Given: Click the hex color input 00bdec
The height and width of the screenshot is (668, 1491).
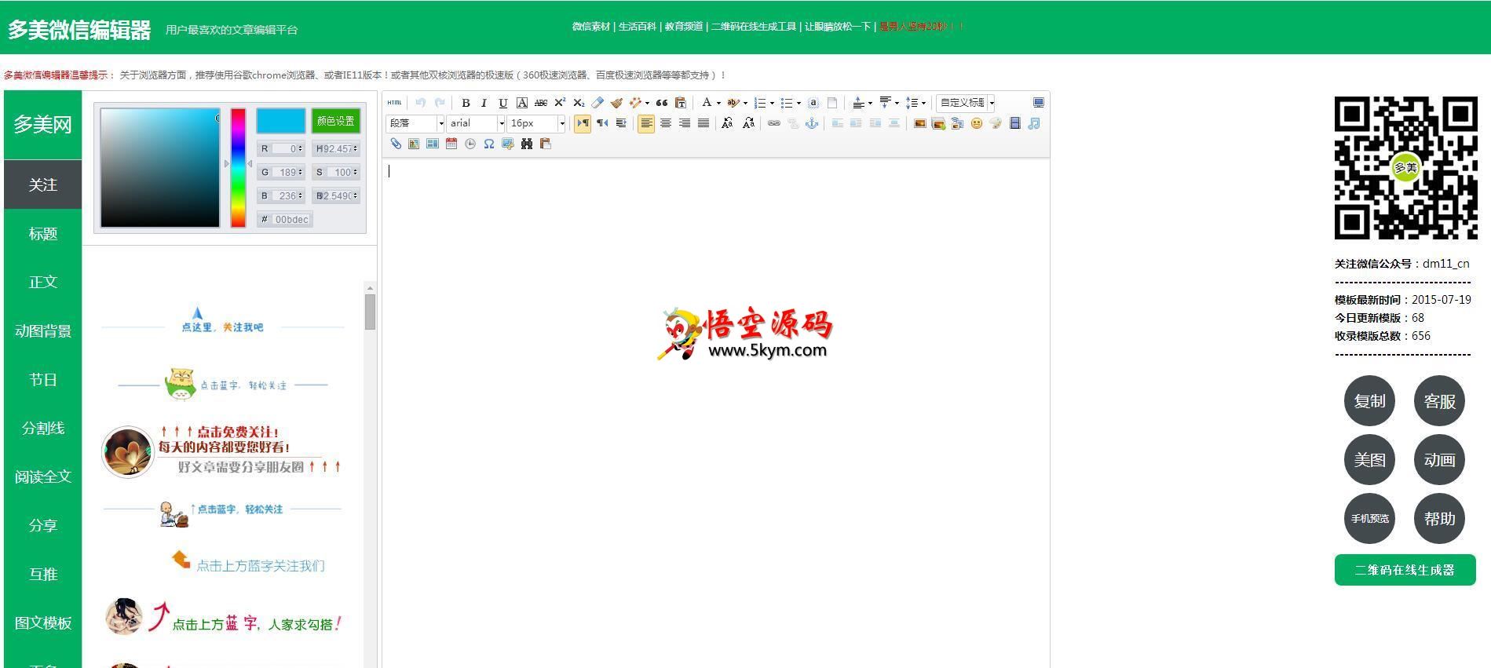Looking at the screenshot, I should (x=292, y=220).
